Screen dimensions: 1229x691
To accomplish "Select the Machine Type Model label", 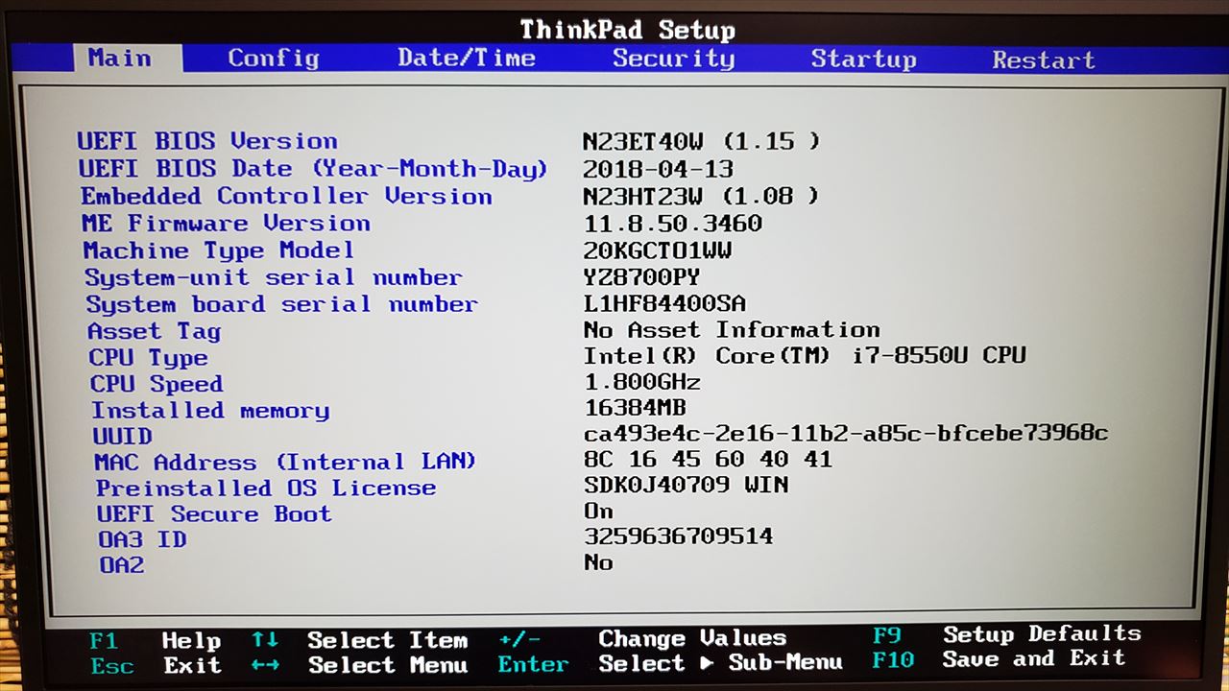I will point(218,250).
